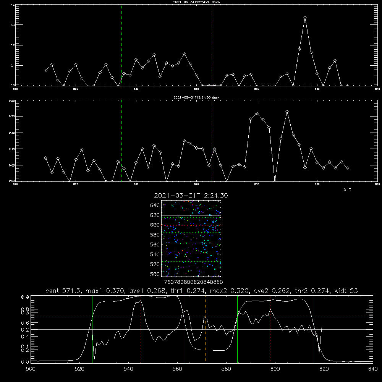Click the upper white horizontal line in image
The image size is (382, 382).
(x=191, y=215)
